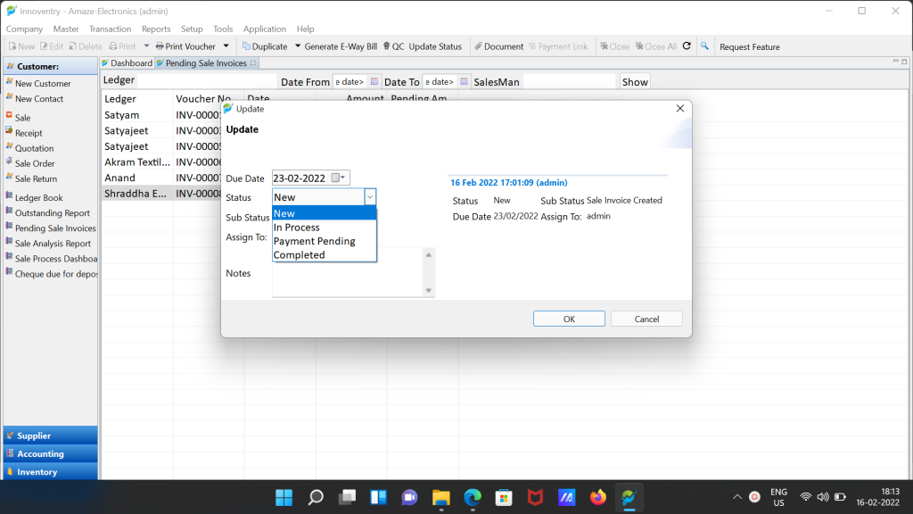Click the Notes text area
This screenshot has width=913, height=514.
tap(349, 273)
